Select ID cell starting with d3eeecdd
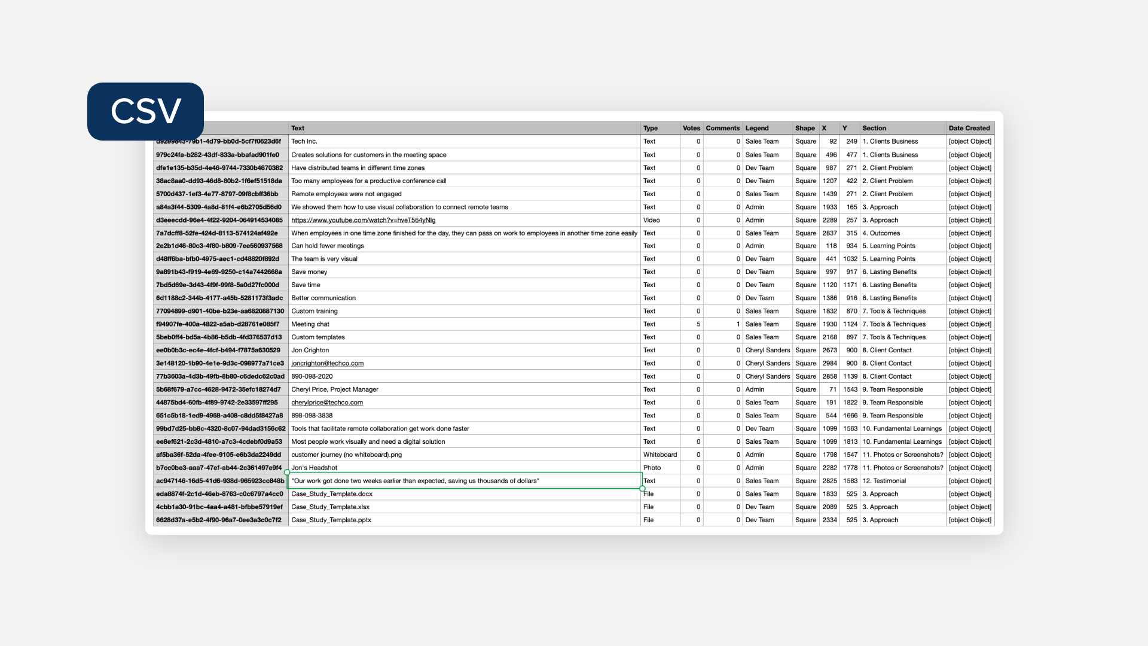 (x=221, y=220)
